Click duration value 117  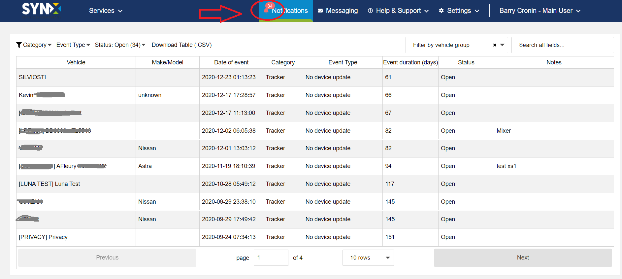pos(390,184)
